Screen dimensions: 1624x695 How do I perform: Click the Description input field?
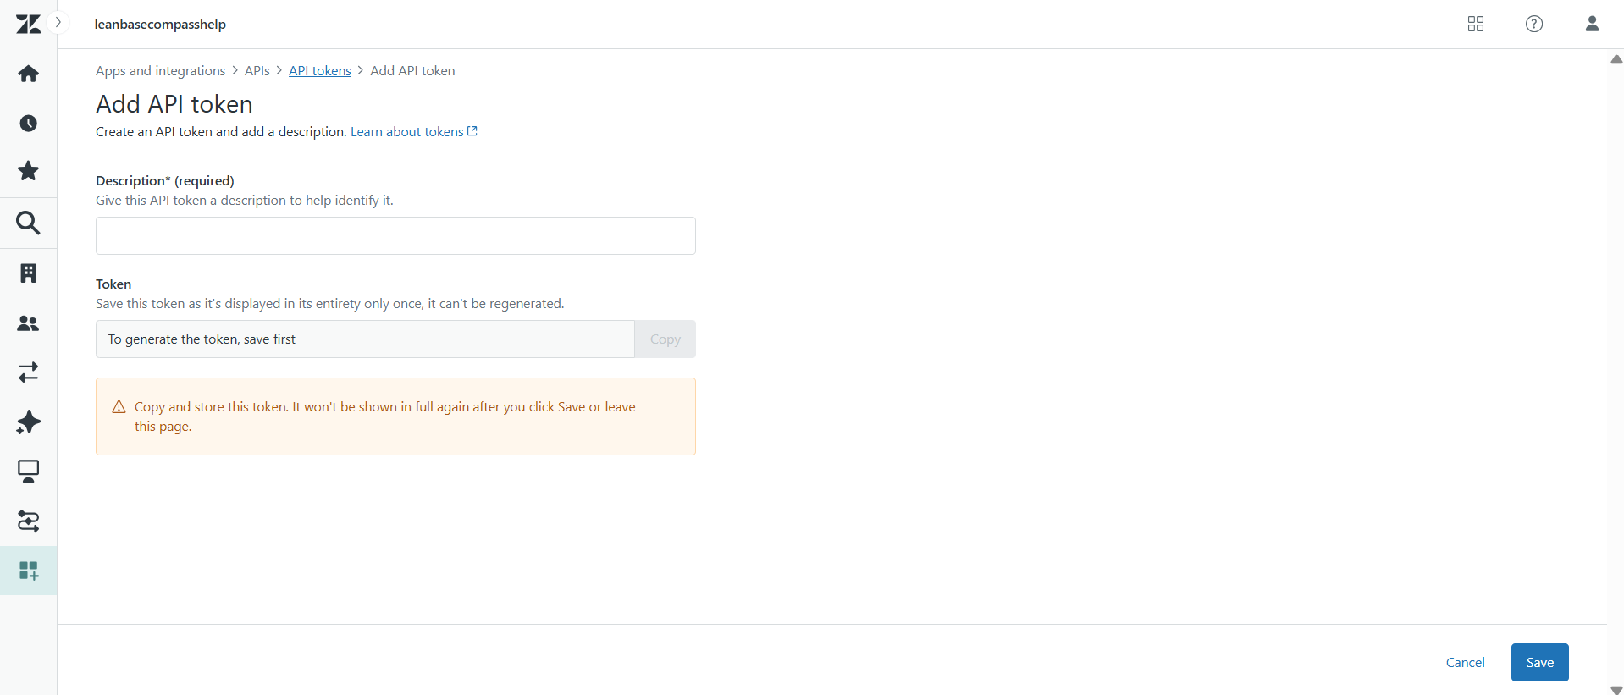395,236
